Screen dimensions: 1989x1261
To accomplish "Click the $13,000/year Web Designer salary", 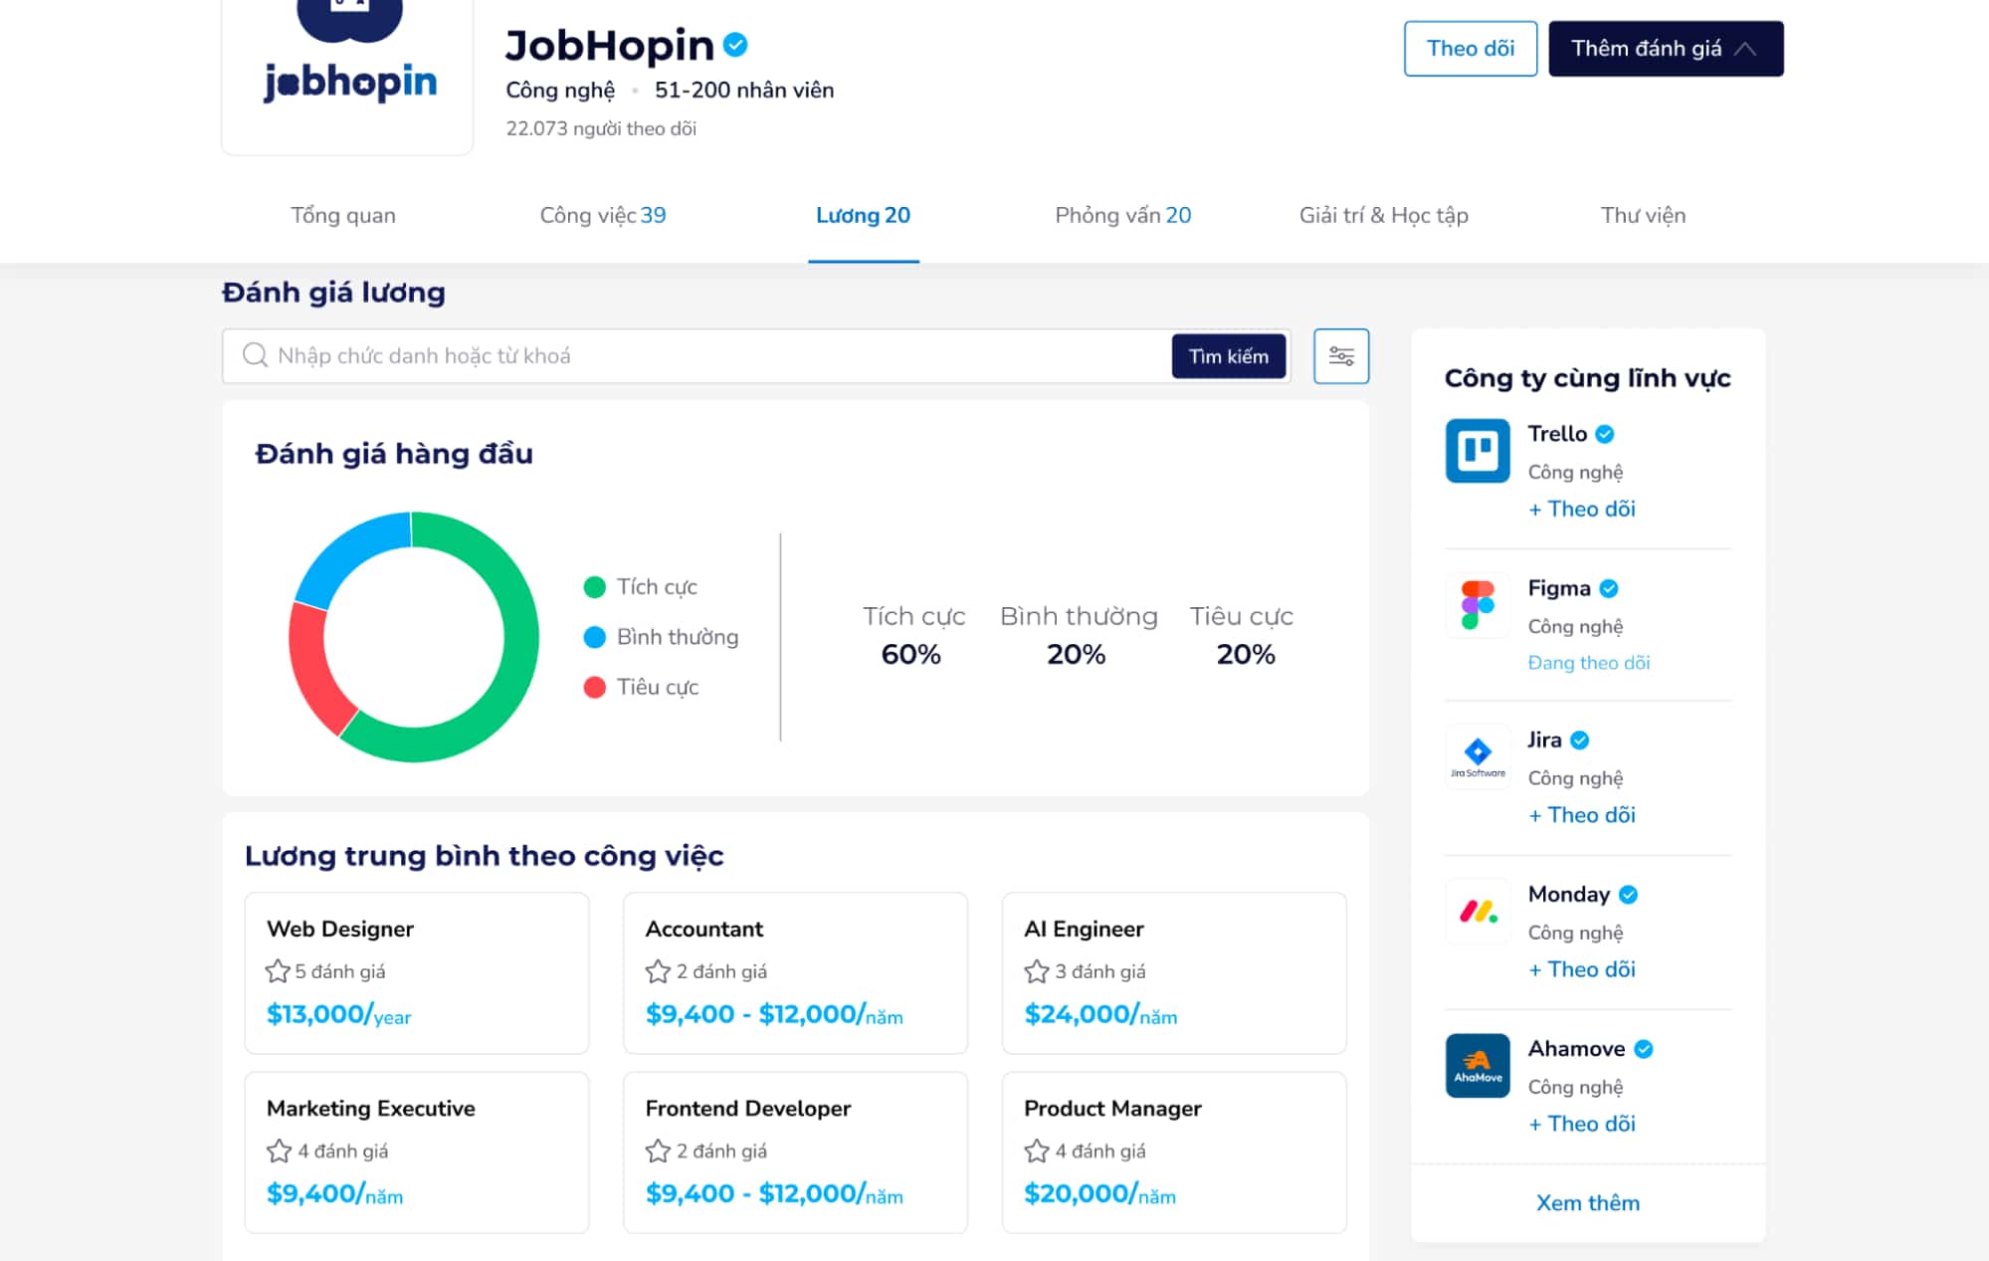I will coord(338,1014).
